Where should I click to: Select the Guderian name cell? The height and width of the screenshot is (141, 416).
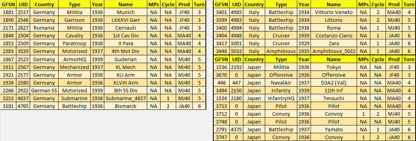click(x=126, y=67)
